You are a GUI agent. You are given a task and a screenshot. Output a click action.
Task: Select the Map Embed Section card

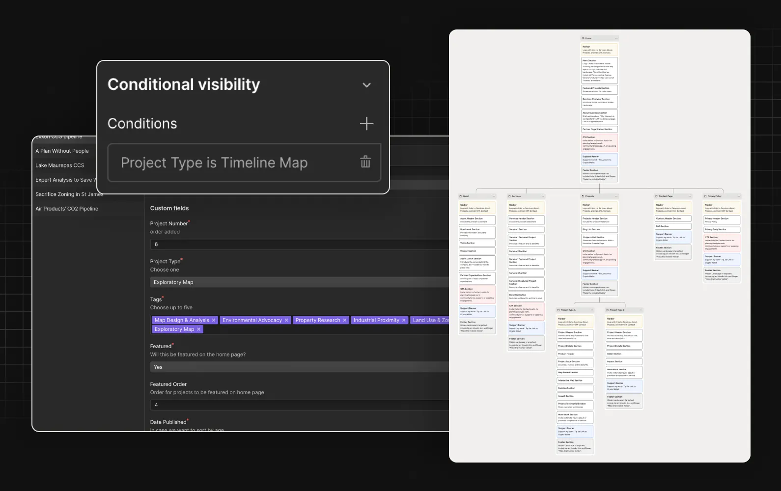575,373
